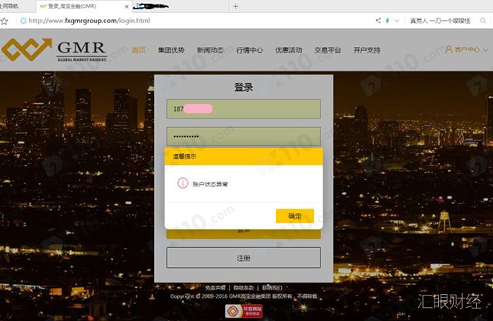The width and height of the screenshot is (493, 321).
Task: Click the bookmark star icon
Action: (x=4, y=21)
